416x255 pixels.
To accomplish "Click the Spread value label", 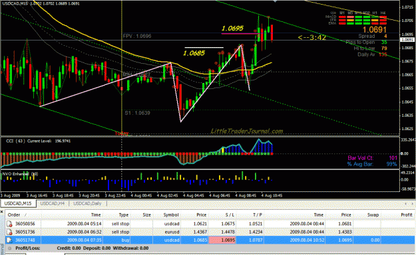I will click(366, 36).
